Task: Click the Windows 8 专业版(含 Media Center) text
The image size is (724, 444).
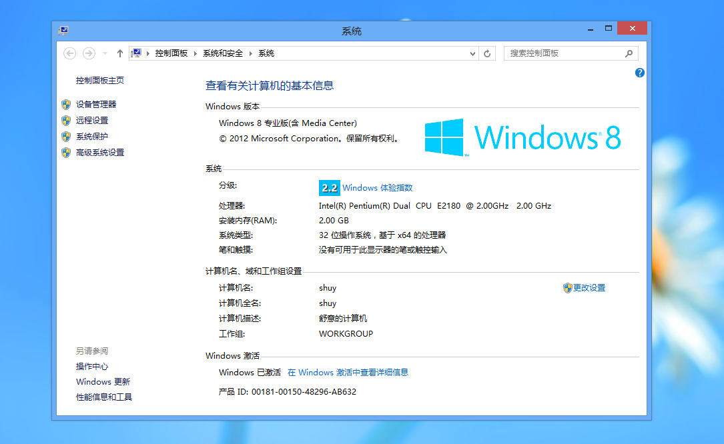Action: tap(288, 123)
